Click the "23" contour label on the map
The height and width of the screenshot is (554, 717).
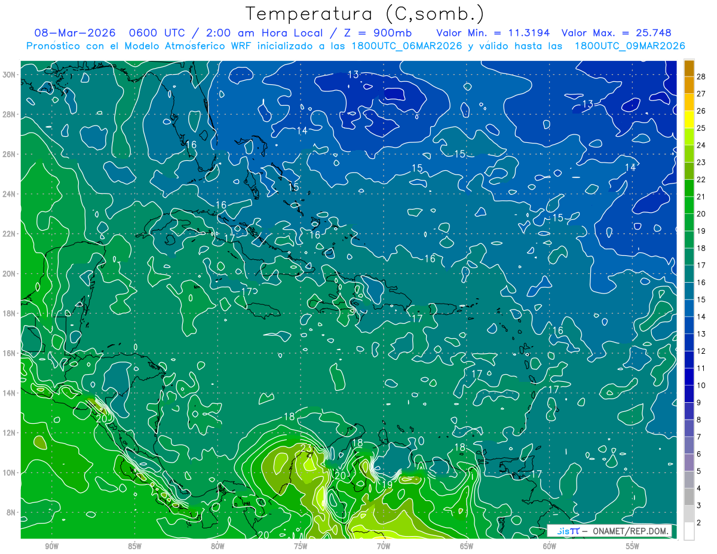click(x=306, y=448)
